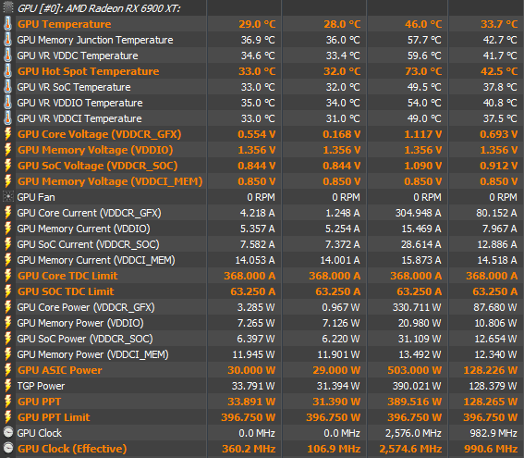Click the 503.000 W ASIC power maximum value
This screenshot has width=524, height=458.
pos(414,370)
